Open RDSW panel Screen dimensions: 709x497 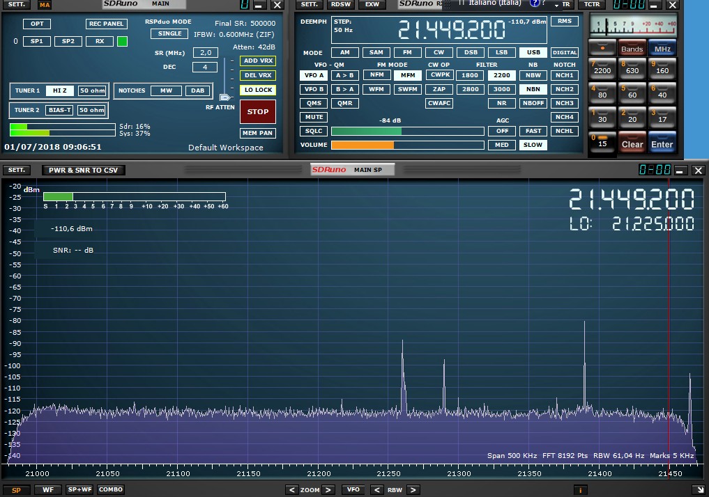click(x=341, y=4)
